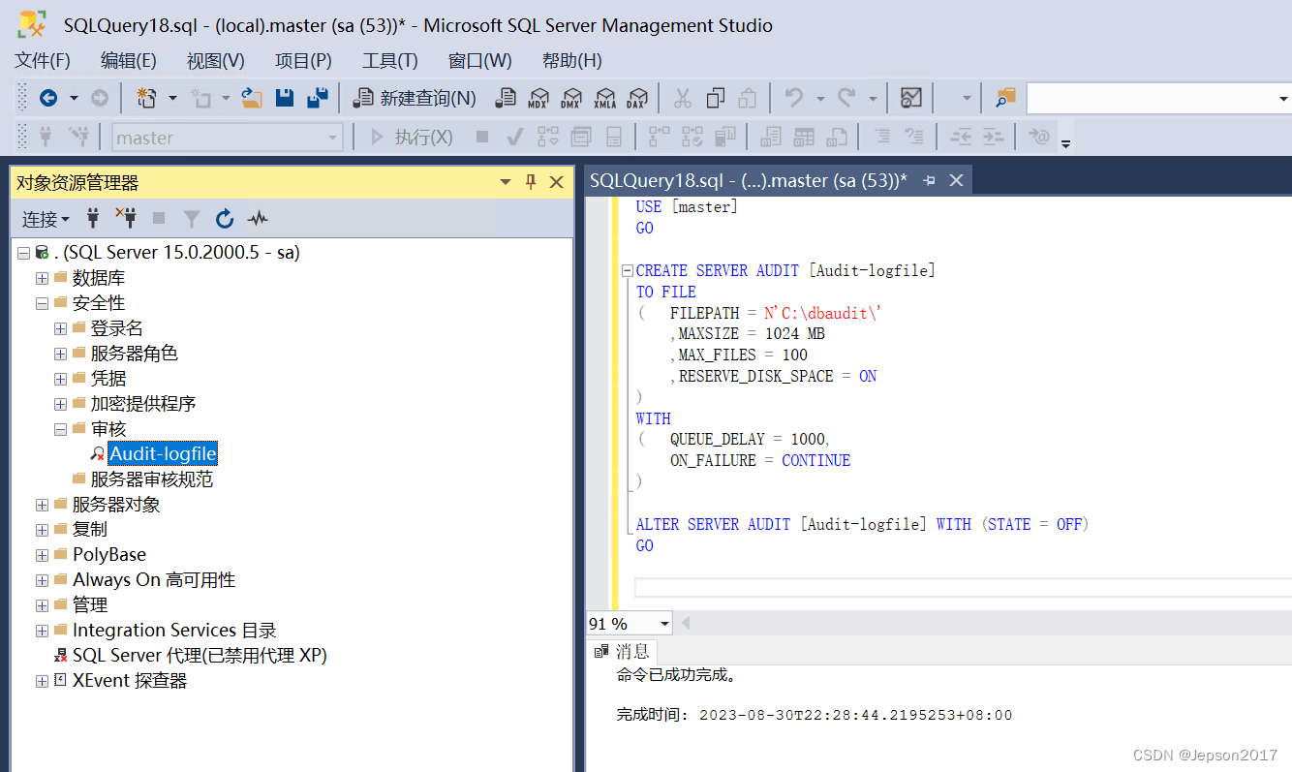Click the New Query button
This screenshot has width=1292, height=772.
coord(415,98)
